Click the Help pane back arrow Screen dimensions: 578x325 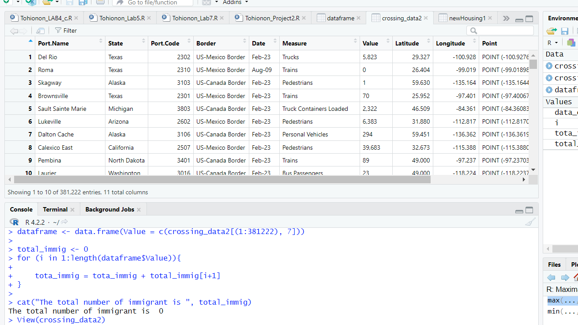552,277
